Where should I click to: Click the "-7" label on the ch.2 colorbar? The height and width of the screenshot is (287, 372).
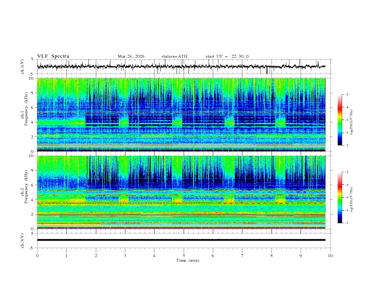(x=346, y=223)
